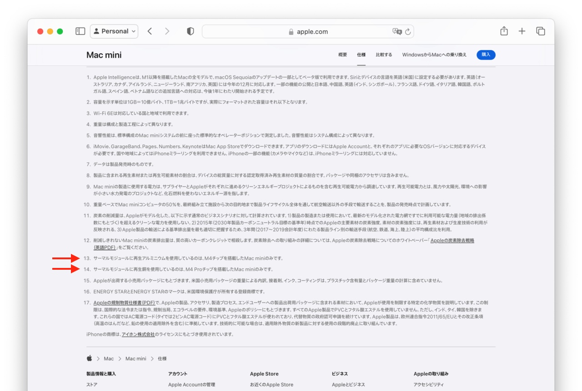Click the アカウント footer heading
582x391 pixels.
click(178, 374)
